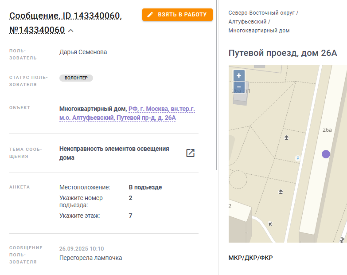Click the Взять в работу button
This screenshot has height=275, width=347.
(x=177, y=15)
